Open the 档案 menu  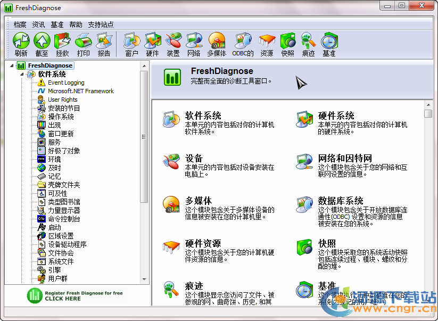point(20,24)
